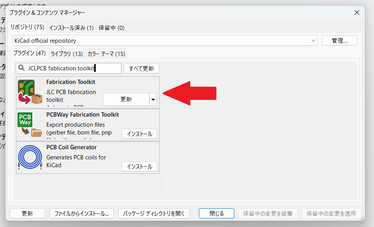The width and height of the screenshot is (374, 227).
Task: Switch to the 保留中 (0) tab
Action: [111, 28]
